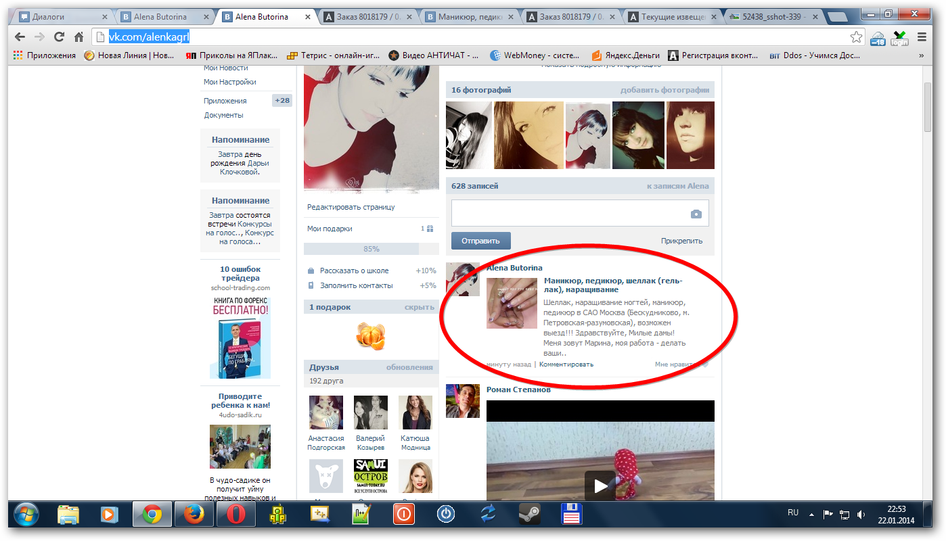This screenshot has height=541, width=946.
Task: Open the Windows Start menu
Action: click(x=26, y=514)
